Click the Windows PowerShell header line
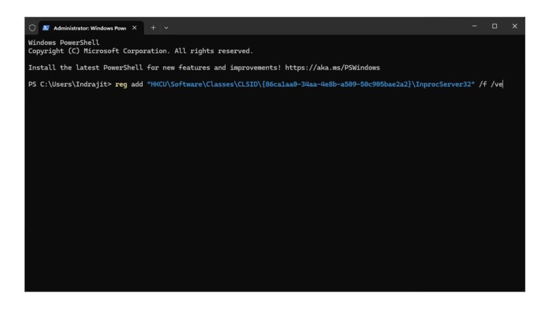550x309 pixels. [x=63, y=42]
